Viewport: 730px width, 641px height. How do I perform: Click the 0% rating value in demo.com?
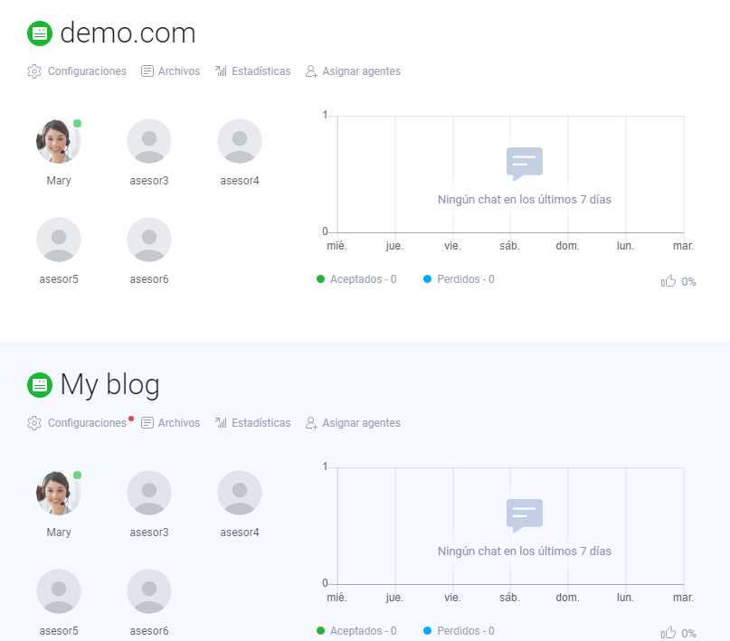point(689,282)
